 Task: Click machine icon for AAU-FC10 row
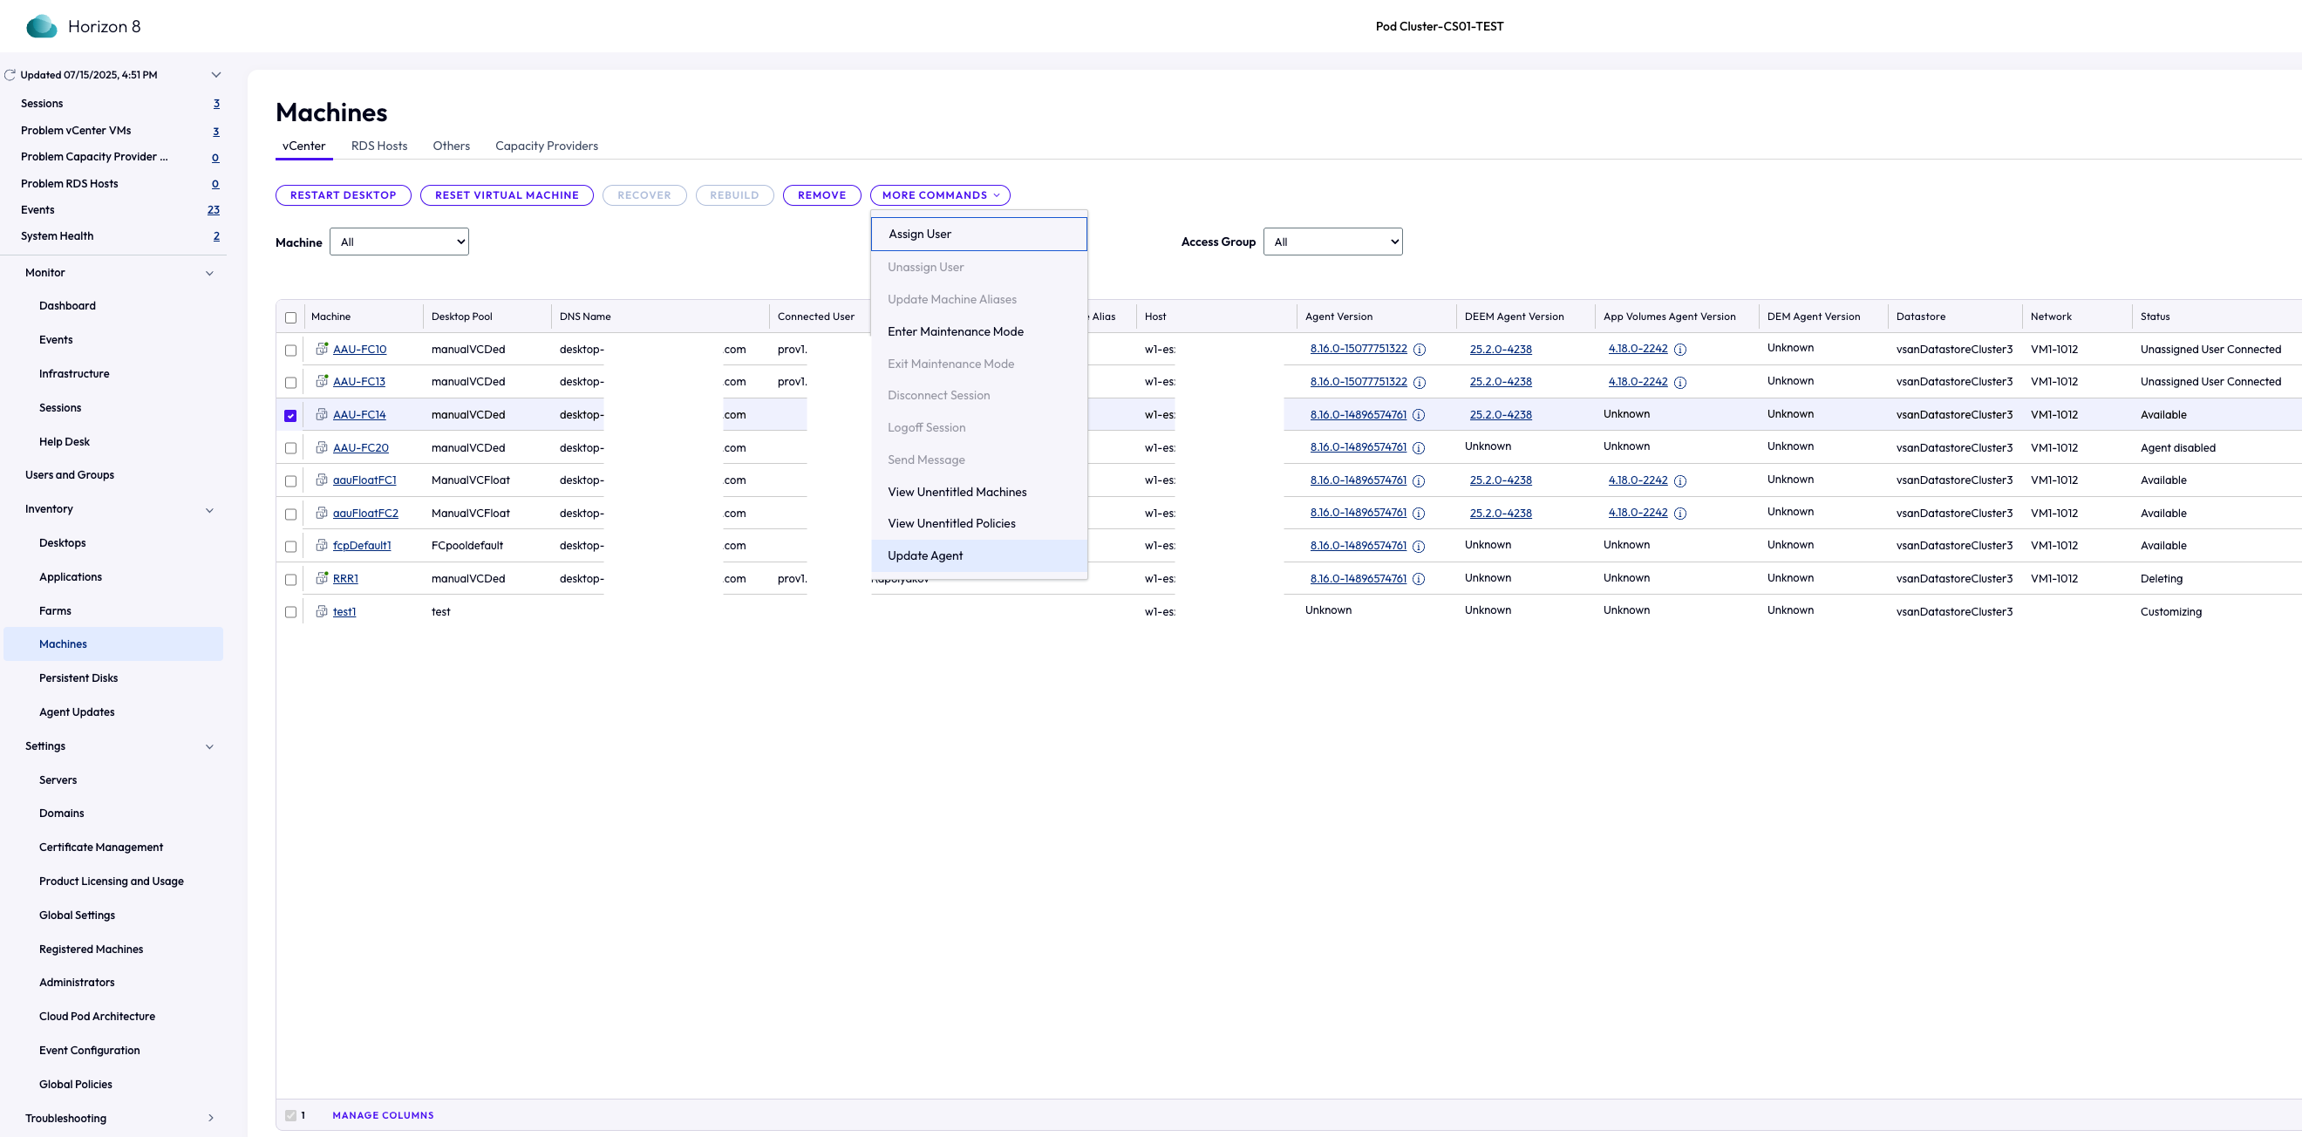pyautogui.click(x=322, y=349)
